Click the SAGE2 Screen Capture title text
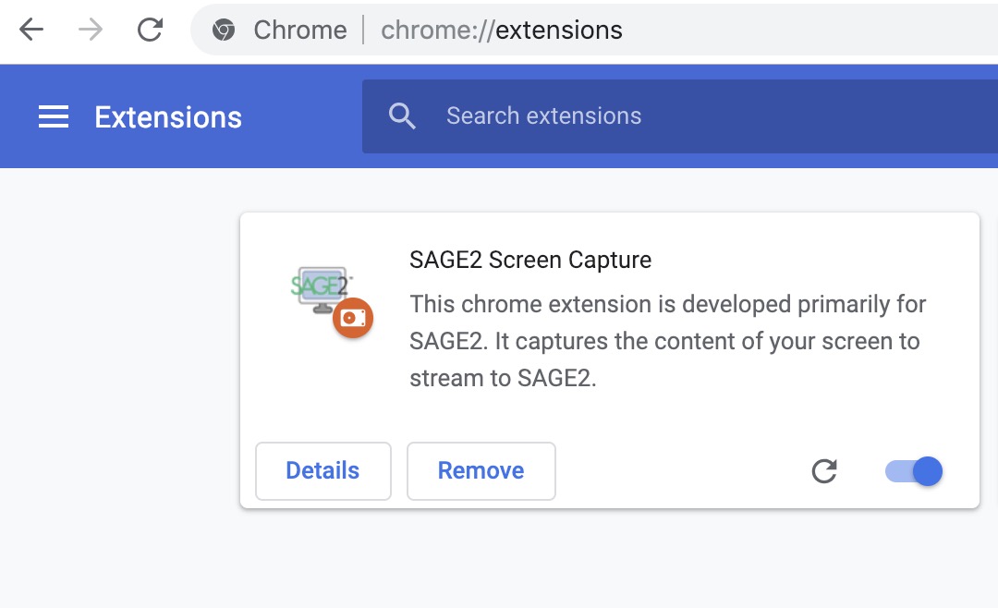998x608 pixels. point(530,260)
